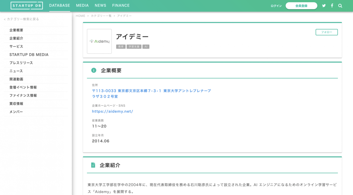The width and height of the screenshot is (353, 195).
Task: Open the MEDIA tab
Action: click(x=82, y=6)
